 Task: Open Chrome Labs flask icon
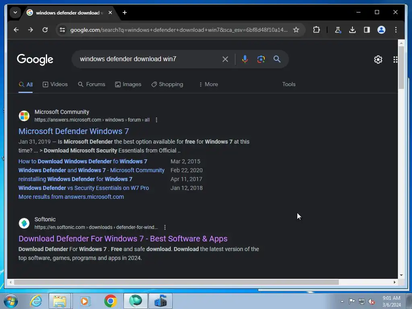tap(338, 30)
